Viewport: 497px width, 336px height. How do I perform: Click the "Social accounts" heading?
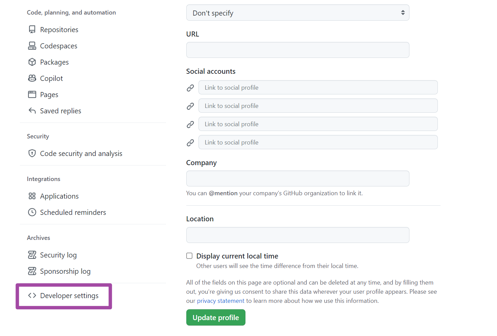tap(211, 71)
